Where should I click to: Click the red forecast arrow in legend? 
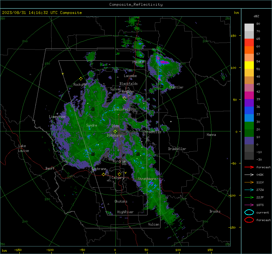pyautogui.click(x=249, y=167)
